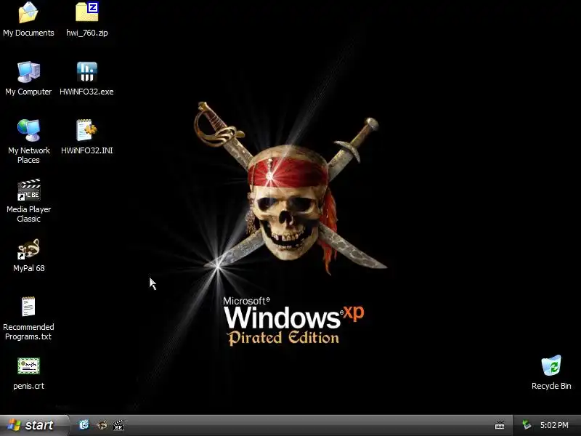
Task: Open the on-screen keyboard tray icon
Action: pyautogui.click(x=500, y=425)
